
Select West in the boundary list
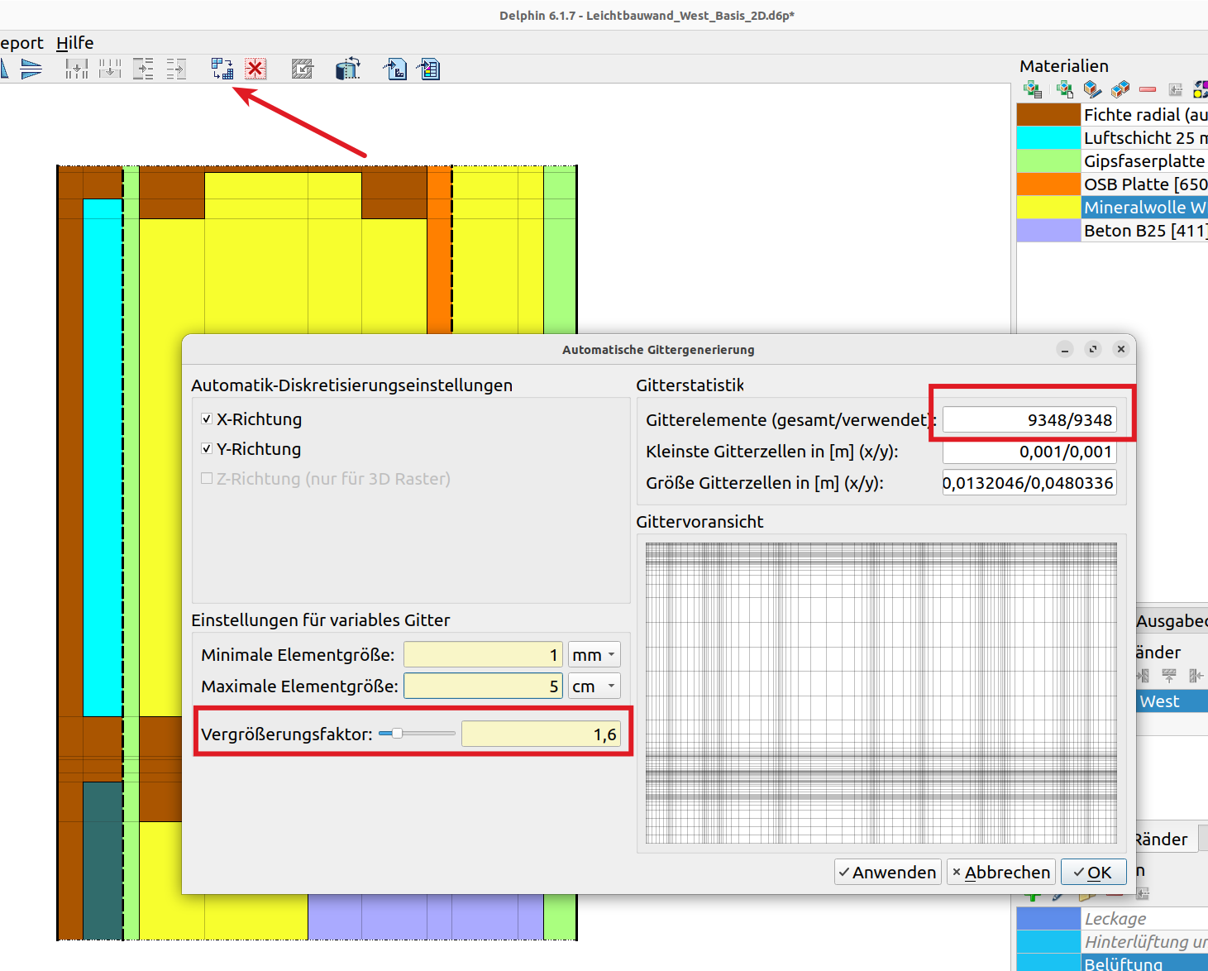1172,701
